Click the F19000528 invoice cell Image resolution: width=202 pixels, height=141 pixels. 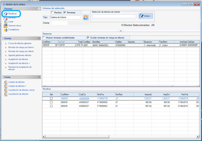106,102
